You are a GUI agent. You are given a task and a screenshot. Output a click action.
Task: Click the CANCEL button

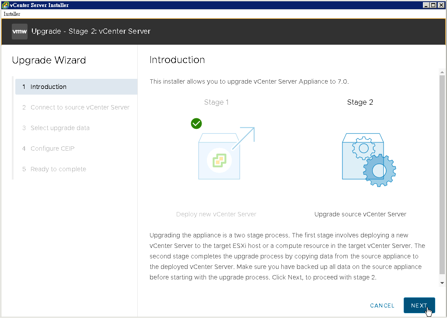point(382,305)
